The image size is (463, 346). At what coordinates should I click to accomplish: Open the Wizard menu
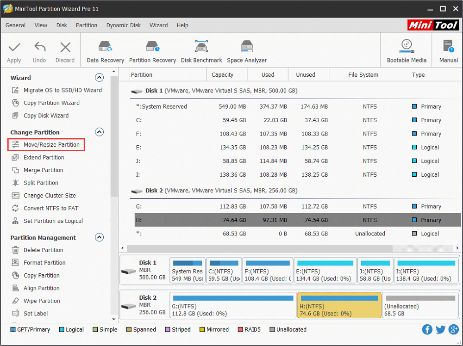(158, 25)
